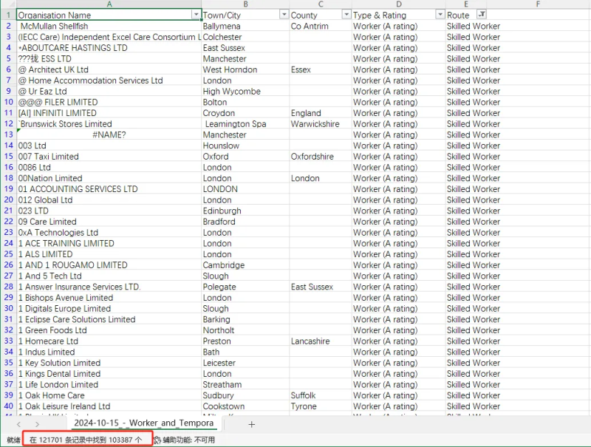Select the #NAME? error cell
This screenshot has height=447, width=591.
[109, 134]
